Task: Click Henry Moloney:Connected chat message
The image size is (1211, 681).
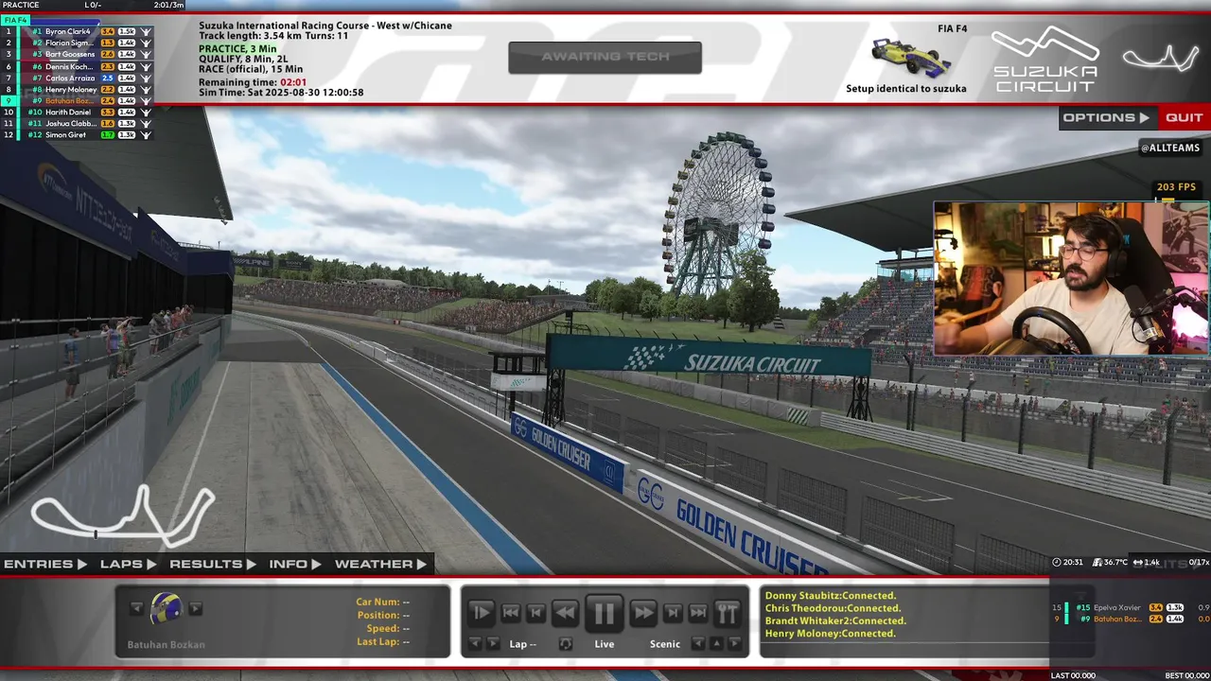Action: pyautogui.click(x=830, y=634)
